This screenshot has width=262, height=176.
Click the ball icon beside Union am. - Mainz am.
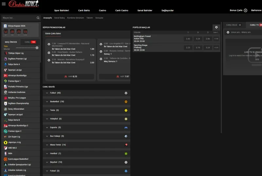pos(228,32)
